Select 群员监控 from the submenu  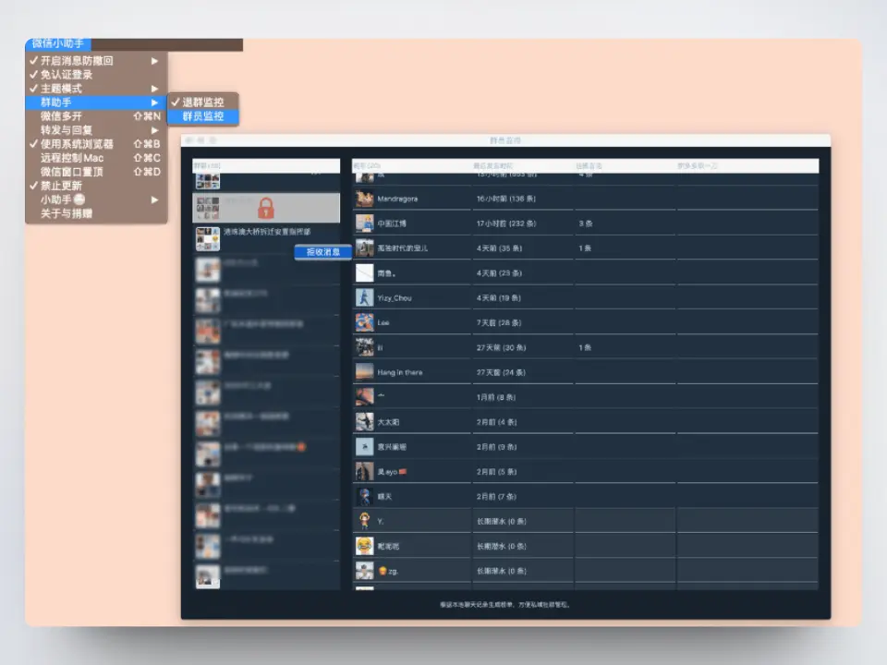pyautogui.click(x=202, y=116)
